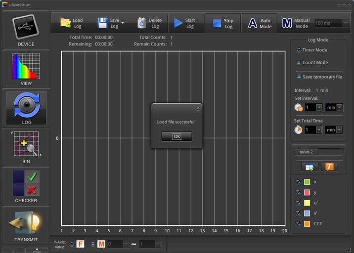
Task: Open the Y-axis maximum value dropdown
Action: (x=158, y=244)
